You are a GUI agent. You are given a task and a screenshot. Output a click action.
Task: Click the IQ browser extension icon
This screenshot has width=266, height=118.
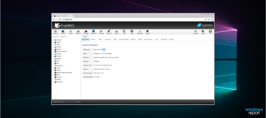pyautogui.click(x=209, y=19)
